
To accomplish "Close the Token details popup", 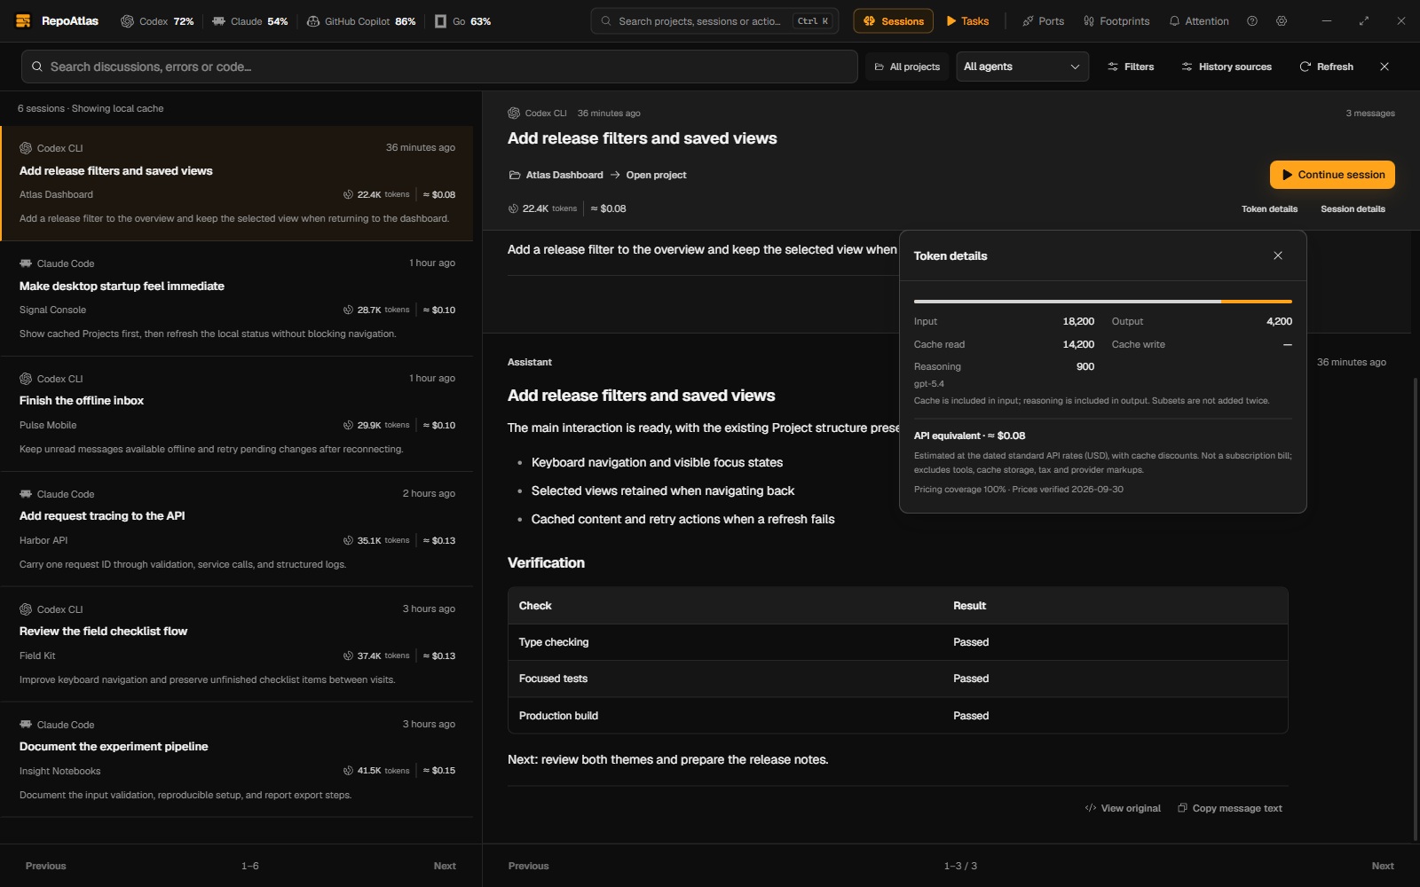I will coord(1278,255).
